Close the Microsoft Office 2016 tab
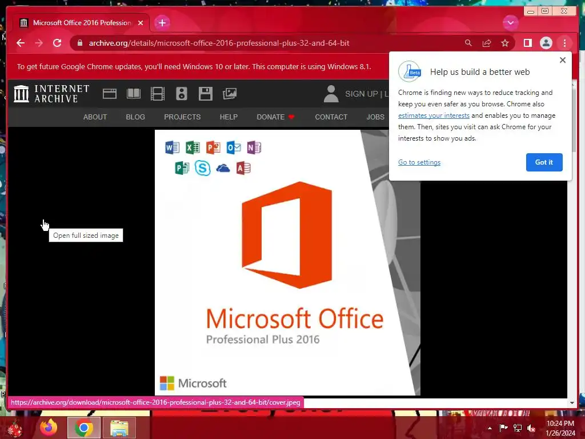Image resolution: width=585 pixels, height=439 pixels. pos(141,23)
